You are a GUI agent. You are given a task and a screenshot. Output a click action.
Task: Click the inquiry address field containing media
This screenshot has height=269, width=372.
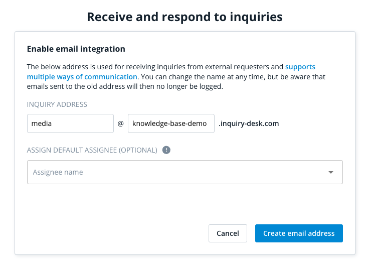tap(71, 123)
